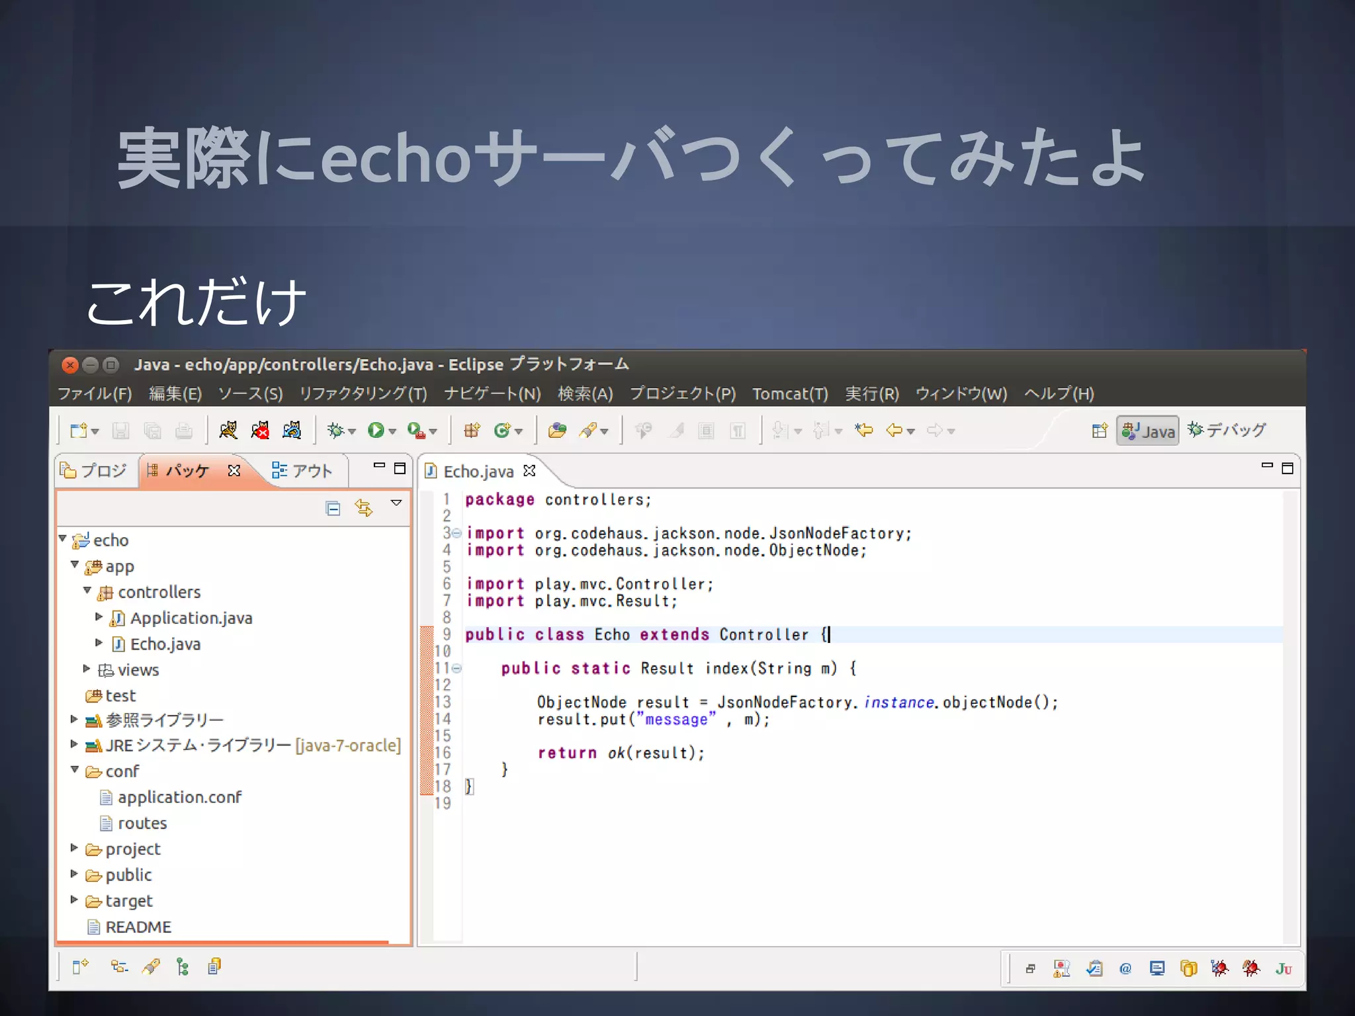Viewport: 1355px width, 1016px height.
Task: Click the Eclipse window close button
Action: pos(70,364)
